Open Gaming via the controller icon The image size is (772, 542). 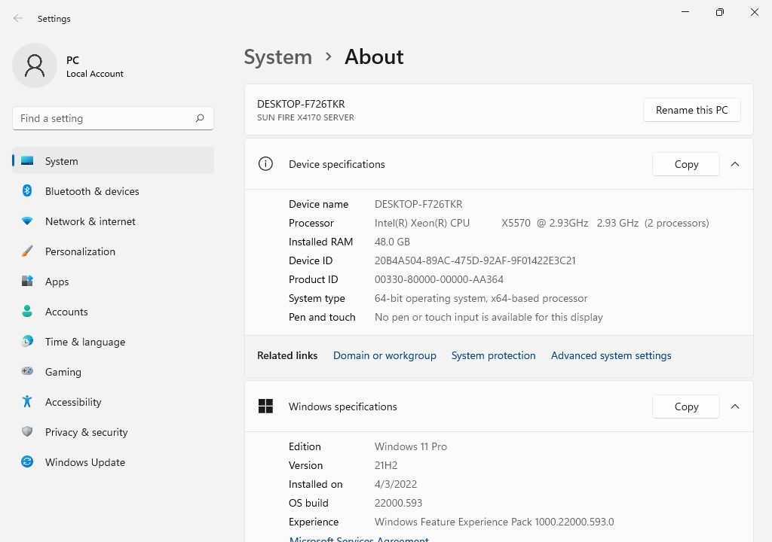27,372
